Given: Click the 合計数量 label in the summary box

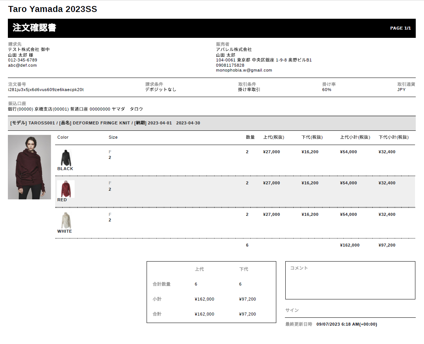Looking at the screenshot, I should (162, 284).
